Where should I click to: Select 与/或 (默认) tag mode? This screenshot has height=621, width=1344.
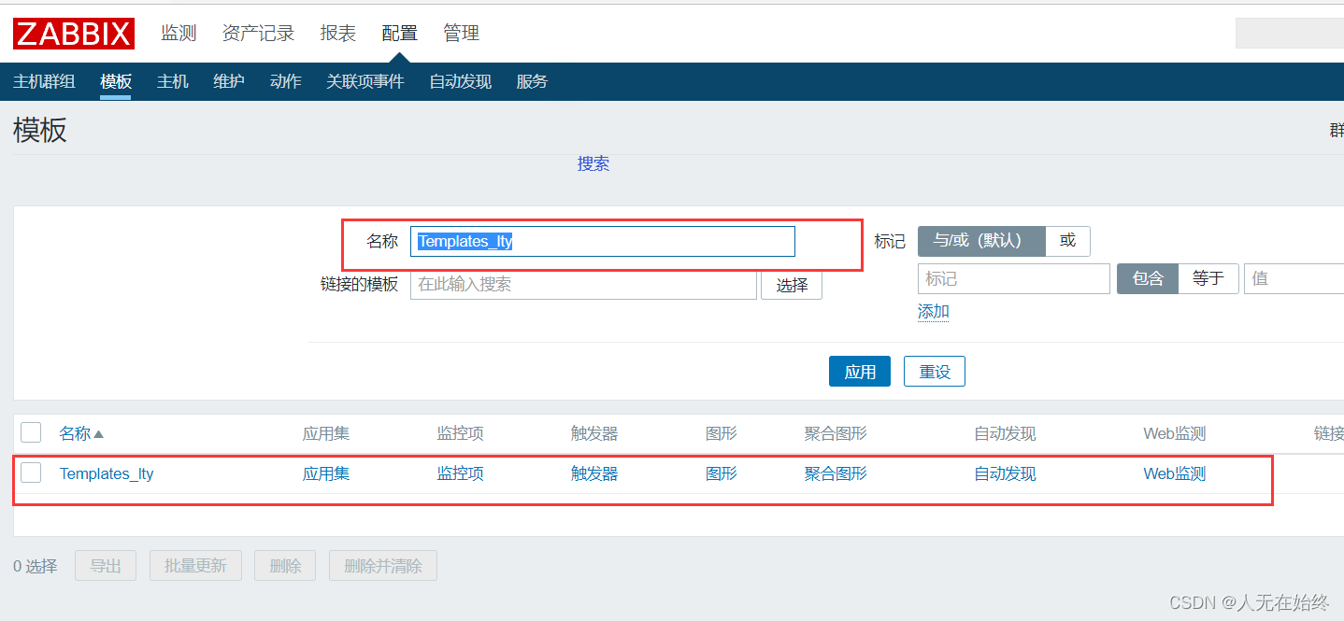(981, 241)
